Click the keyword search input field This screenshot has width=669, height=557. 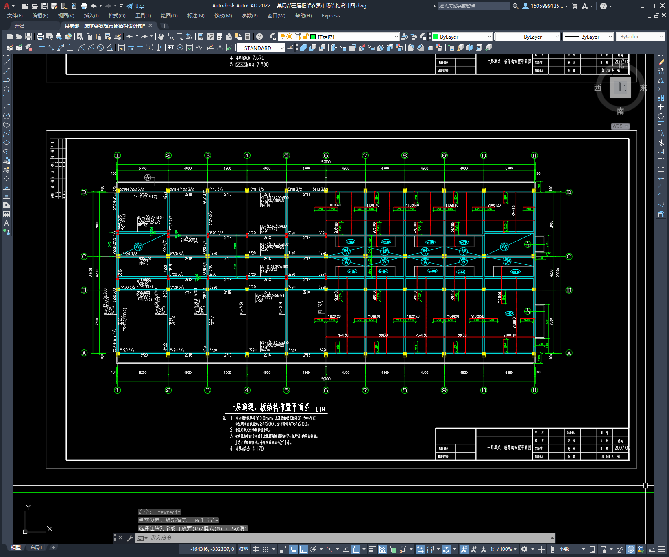point(474,6)
